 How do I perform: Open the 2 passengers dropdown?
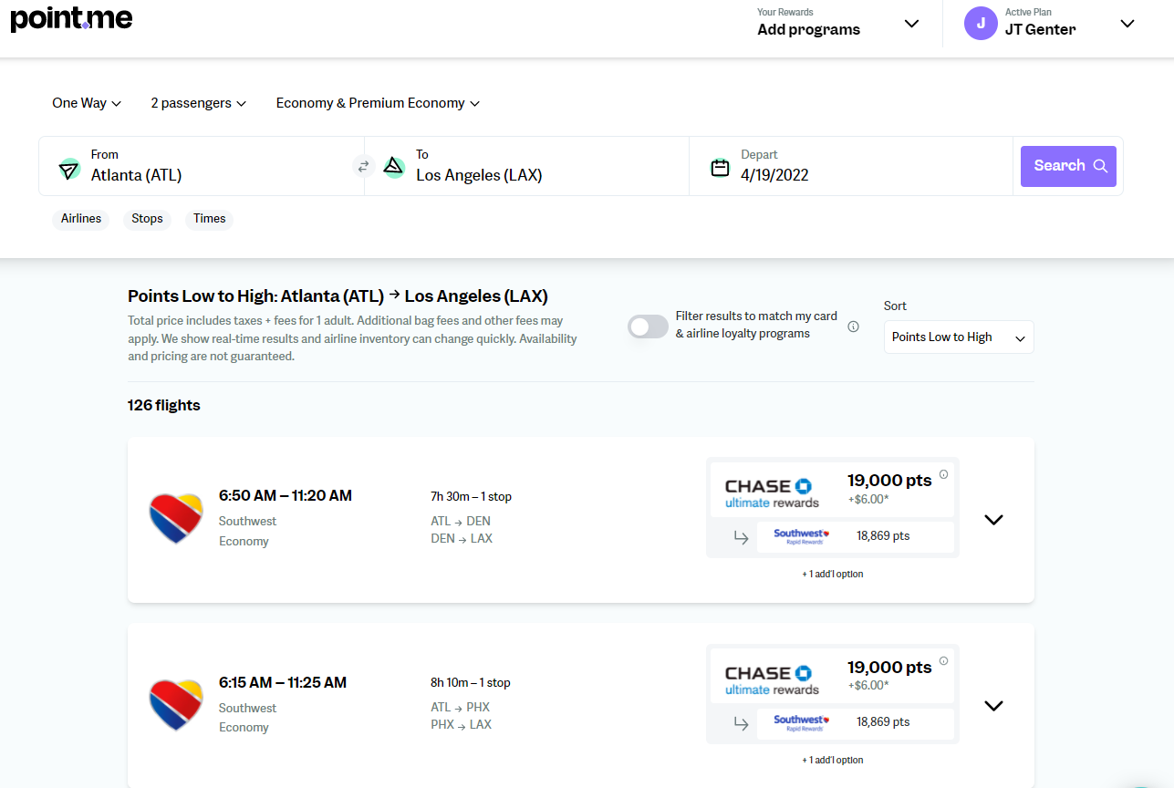point(198,103)
